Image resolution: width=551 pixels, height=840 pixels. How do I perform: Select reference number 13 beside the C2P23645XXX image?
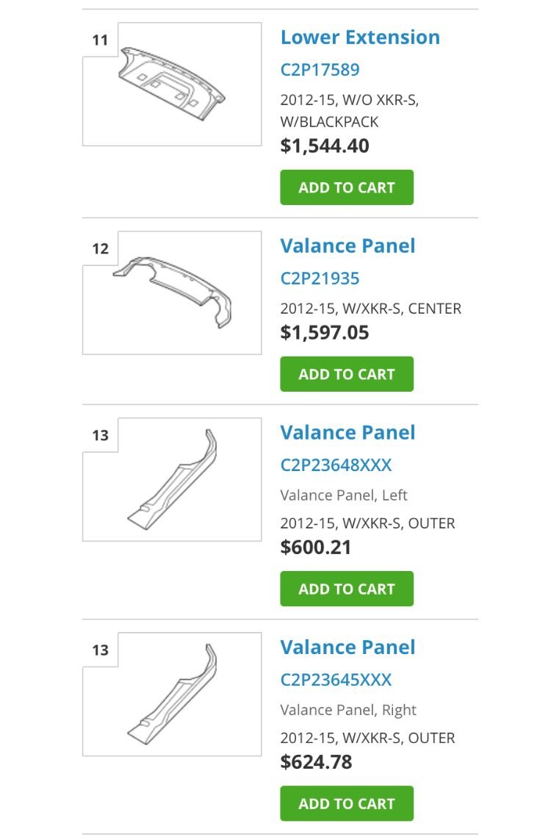tap(100, 650)
